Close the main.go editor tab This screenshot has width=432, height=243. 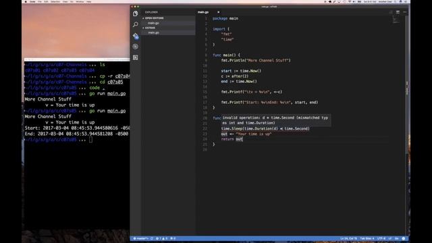tap(218, 12)
